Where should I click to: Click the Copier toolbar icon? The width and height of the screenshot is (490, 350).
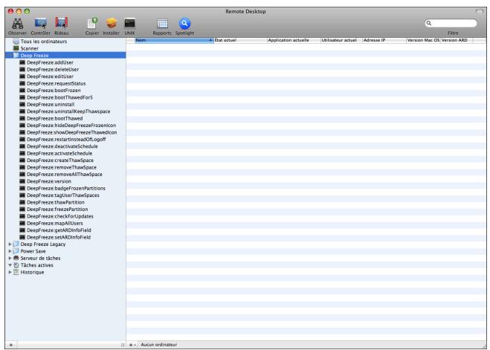[92, 24]
